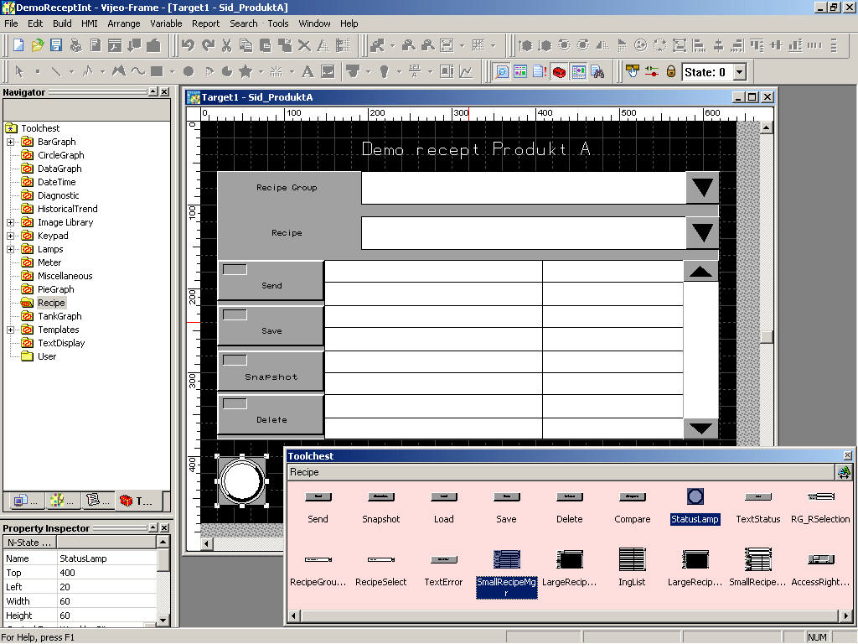Toggle the Save button indicator box
This screenshot has width=858, height=644.
coord(235,315)
